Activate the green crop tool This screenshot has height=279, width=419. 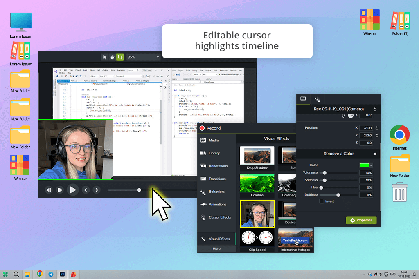tap(120, 57)
